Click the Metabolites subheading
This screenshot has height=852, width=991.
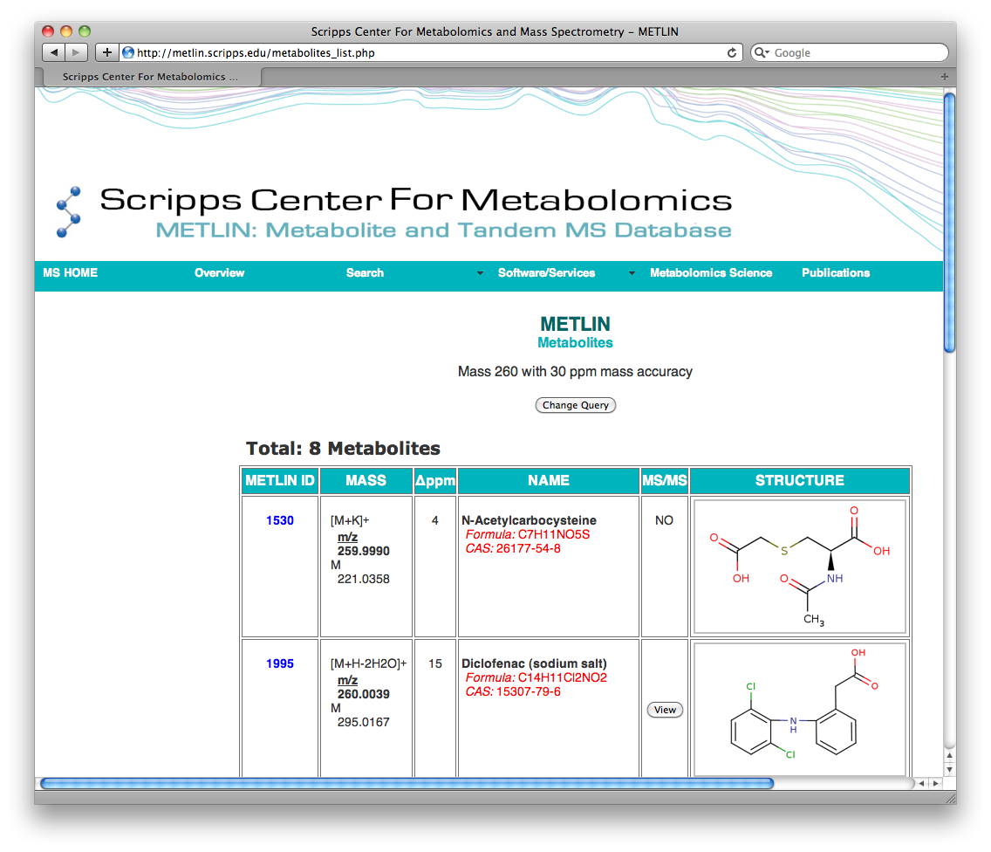(x=575, y=343)
